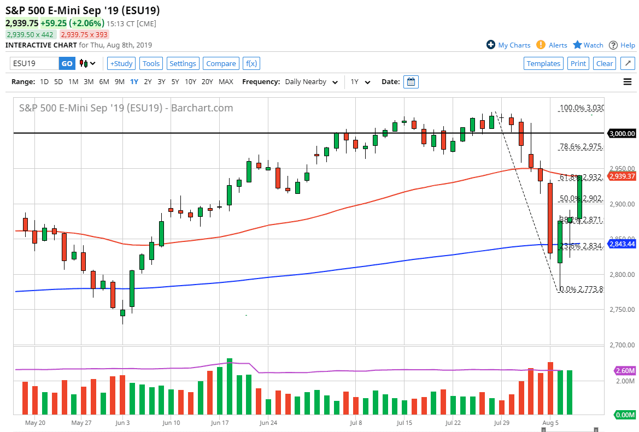Click the Templates button
Viewport: 639px width, 432px height.
pyautogui.click(x=543, y=63)
